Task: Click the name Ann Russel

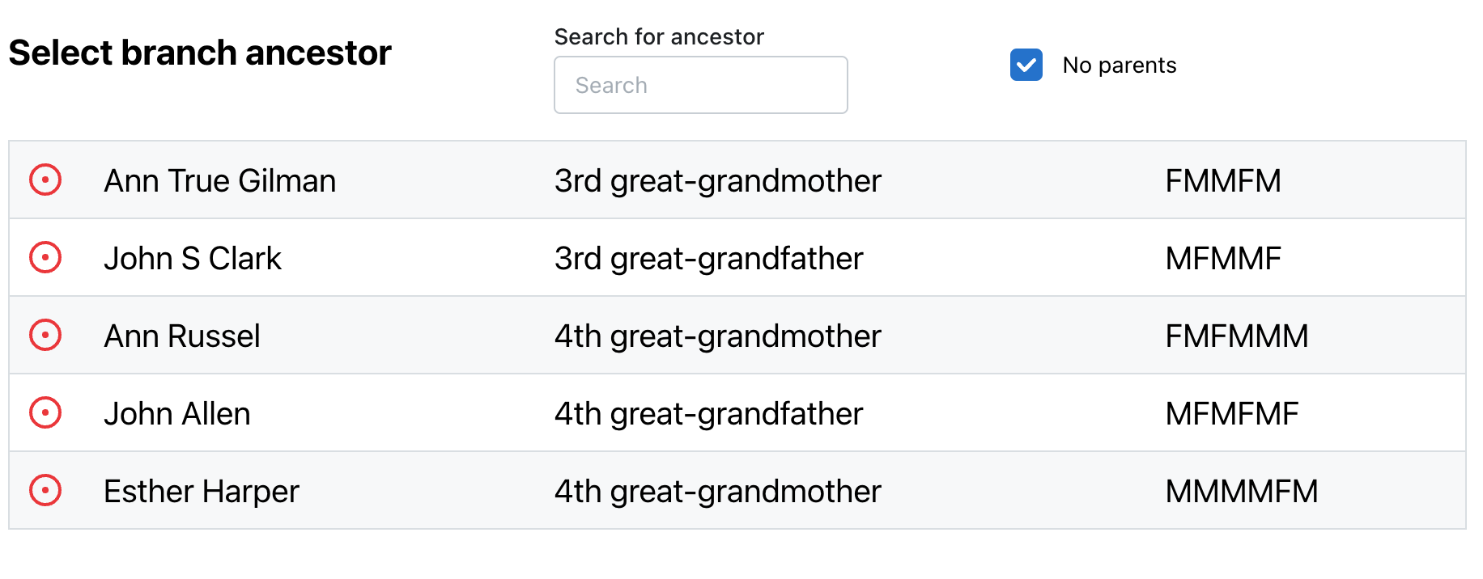Action: (182, 336)
